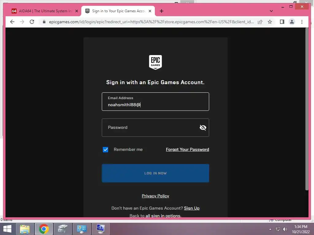Reload the Epic Games login page
Screen dimensions: 314x235
[x=32, y=22]
